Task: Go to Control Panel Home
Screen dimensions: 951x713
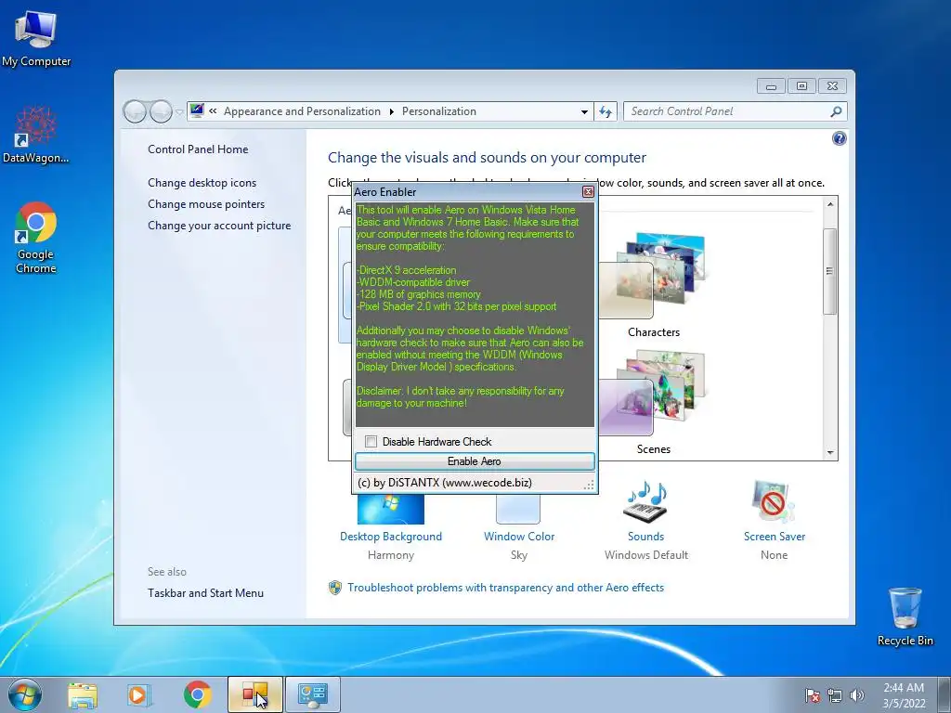Action: (x=198, y=149)
